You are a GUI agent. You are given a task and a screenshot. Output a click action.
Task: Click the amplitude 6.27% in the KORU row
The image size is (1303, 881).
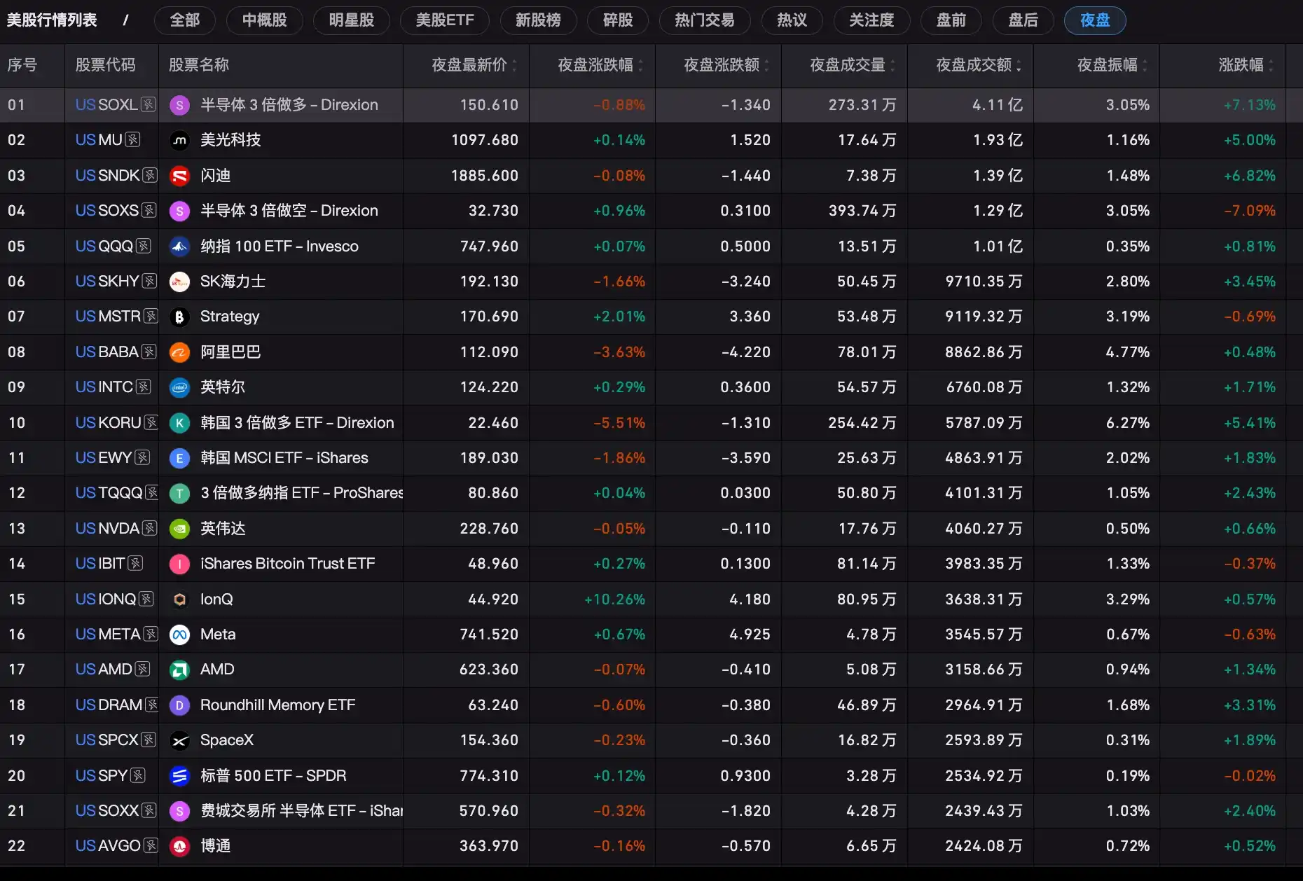coord(1128,423)
